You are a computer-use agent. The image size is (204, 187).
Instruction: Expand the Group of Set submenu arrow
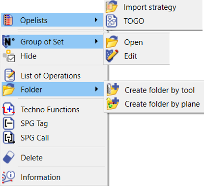coord(96,41)
